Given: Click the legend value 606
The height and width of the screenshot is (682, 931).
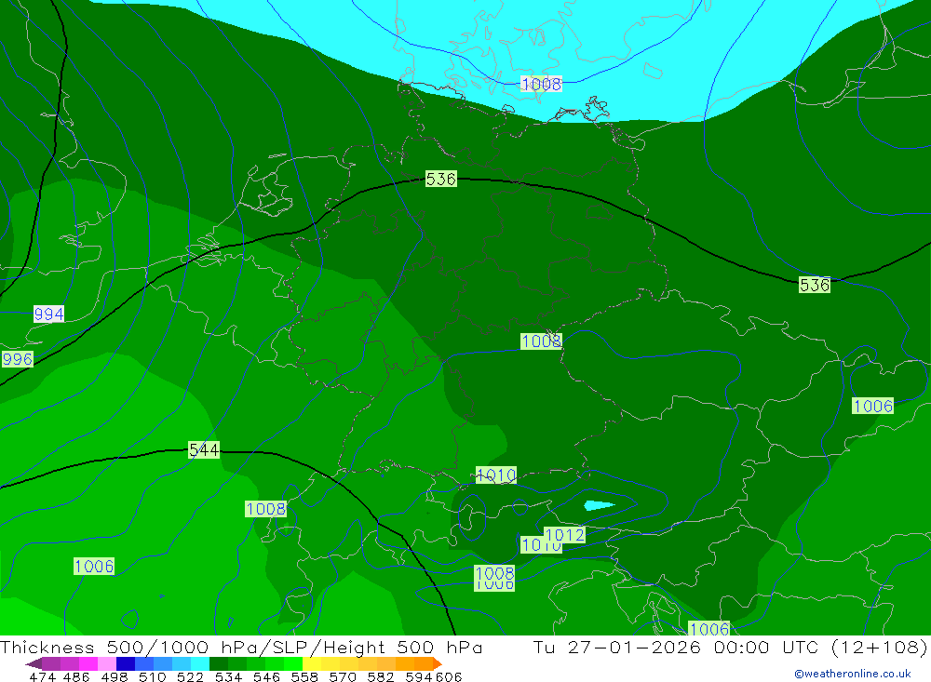Looking at the screenshot, I should pyautogui.click(x=449, y=676).
